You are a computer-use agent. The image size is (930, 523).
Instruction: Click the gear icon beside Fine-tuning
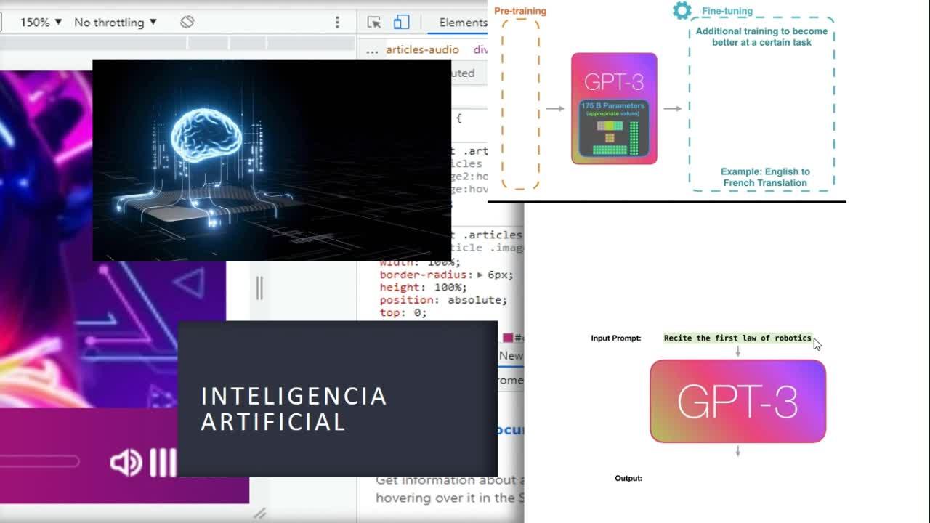pyautogui.click(x=682, y=10)
